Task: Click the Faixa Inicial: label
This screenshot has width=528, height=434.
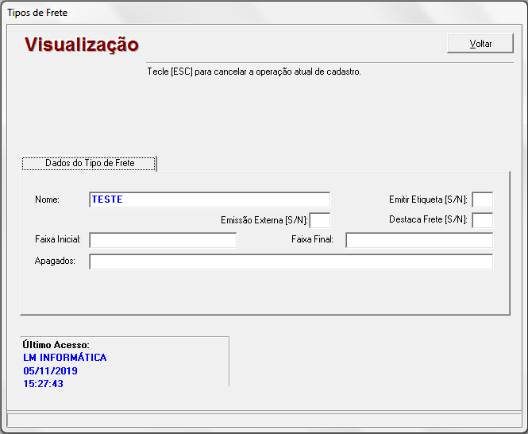Action: click(58, 239)
